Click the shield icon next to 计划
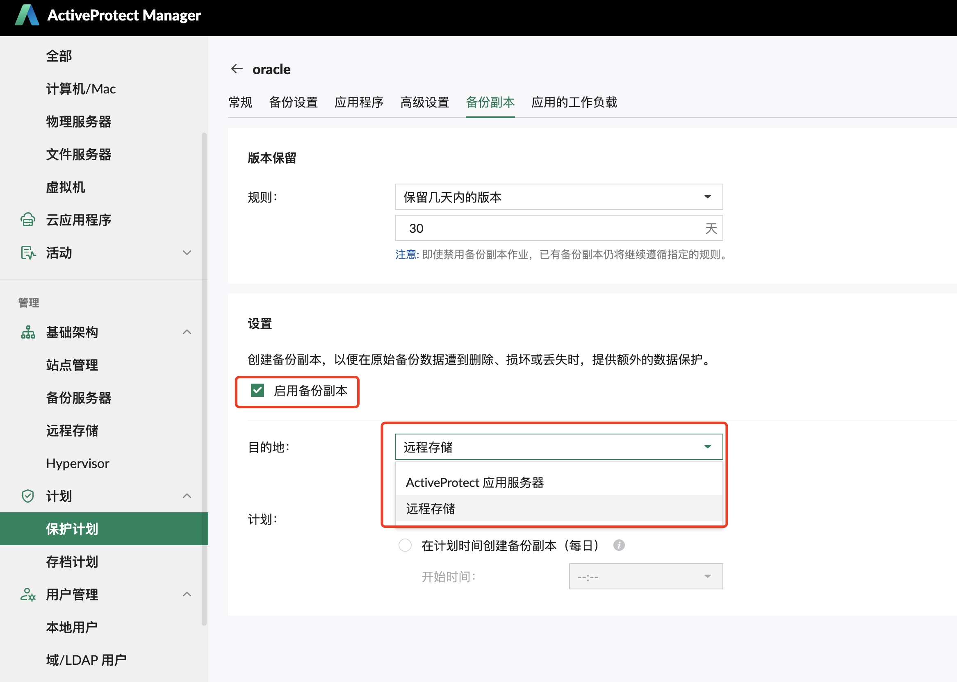The height and width of the screenshot is (682, 957). point(28,496)
